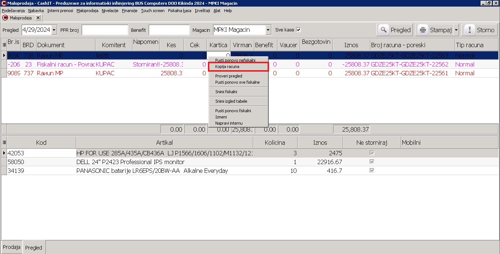This screenshot has height=254, width=500.
Task: Open the Interni prenosi menu
Action: pyautogui.click(x=60, y=11)
